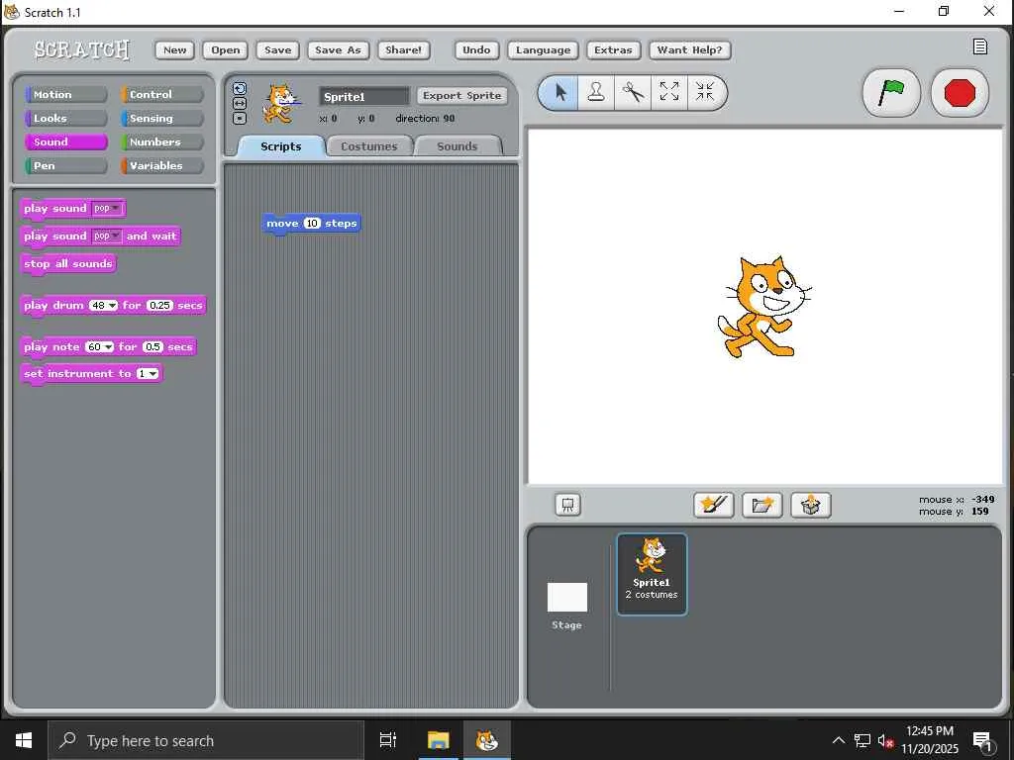
Task: Click the Scratch taskbar icon
Action: point(486,740)
